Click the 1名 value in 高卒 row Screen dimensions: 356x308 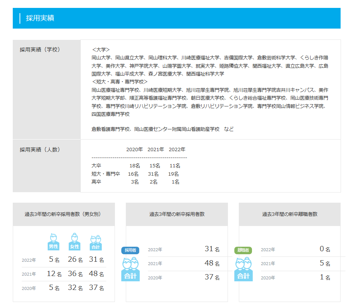(175, 182)
